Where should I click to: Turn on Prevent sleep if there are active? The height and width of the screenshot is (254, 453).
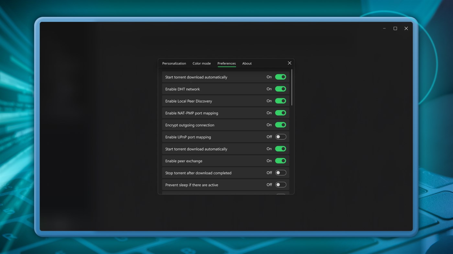pos(280,184)
